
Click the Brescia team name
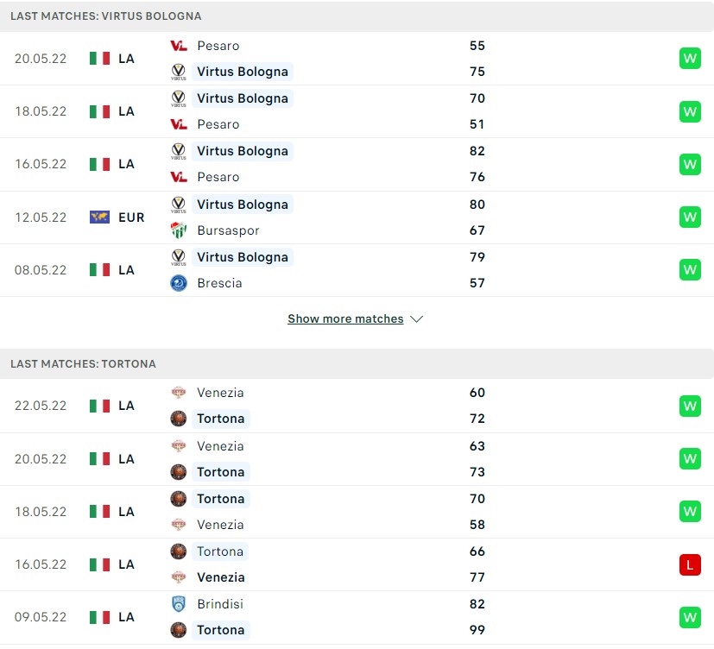pos(219,283)
